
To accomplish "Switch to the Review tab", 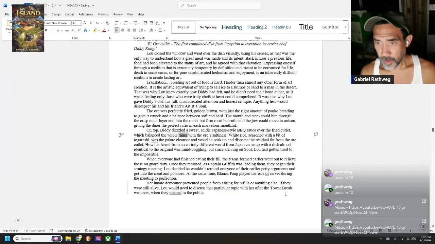I will pyautogui.click(x=118, y=14).
